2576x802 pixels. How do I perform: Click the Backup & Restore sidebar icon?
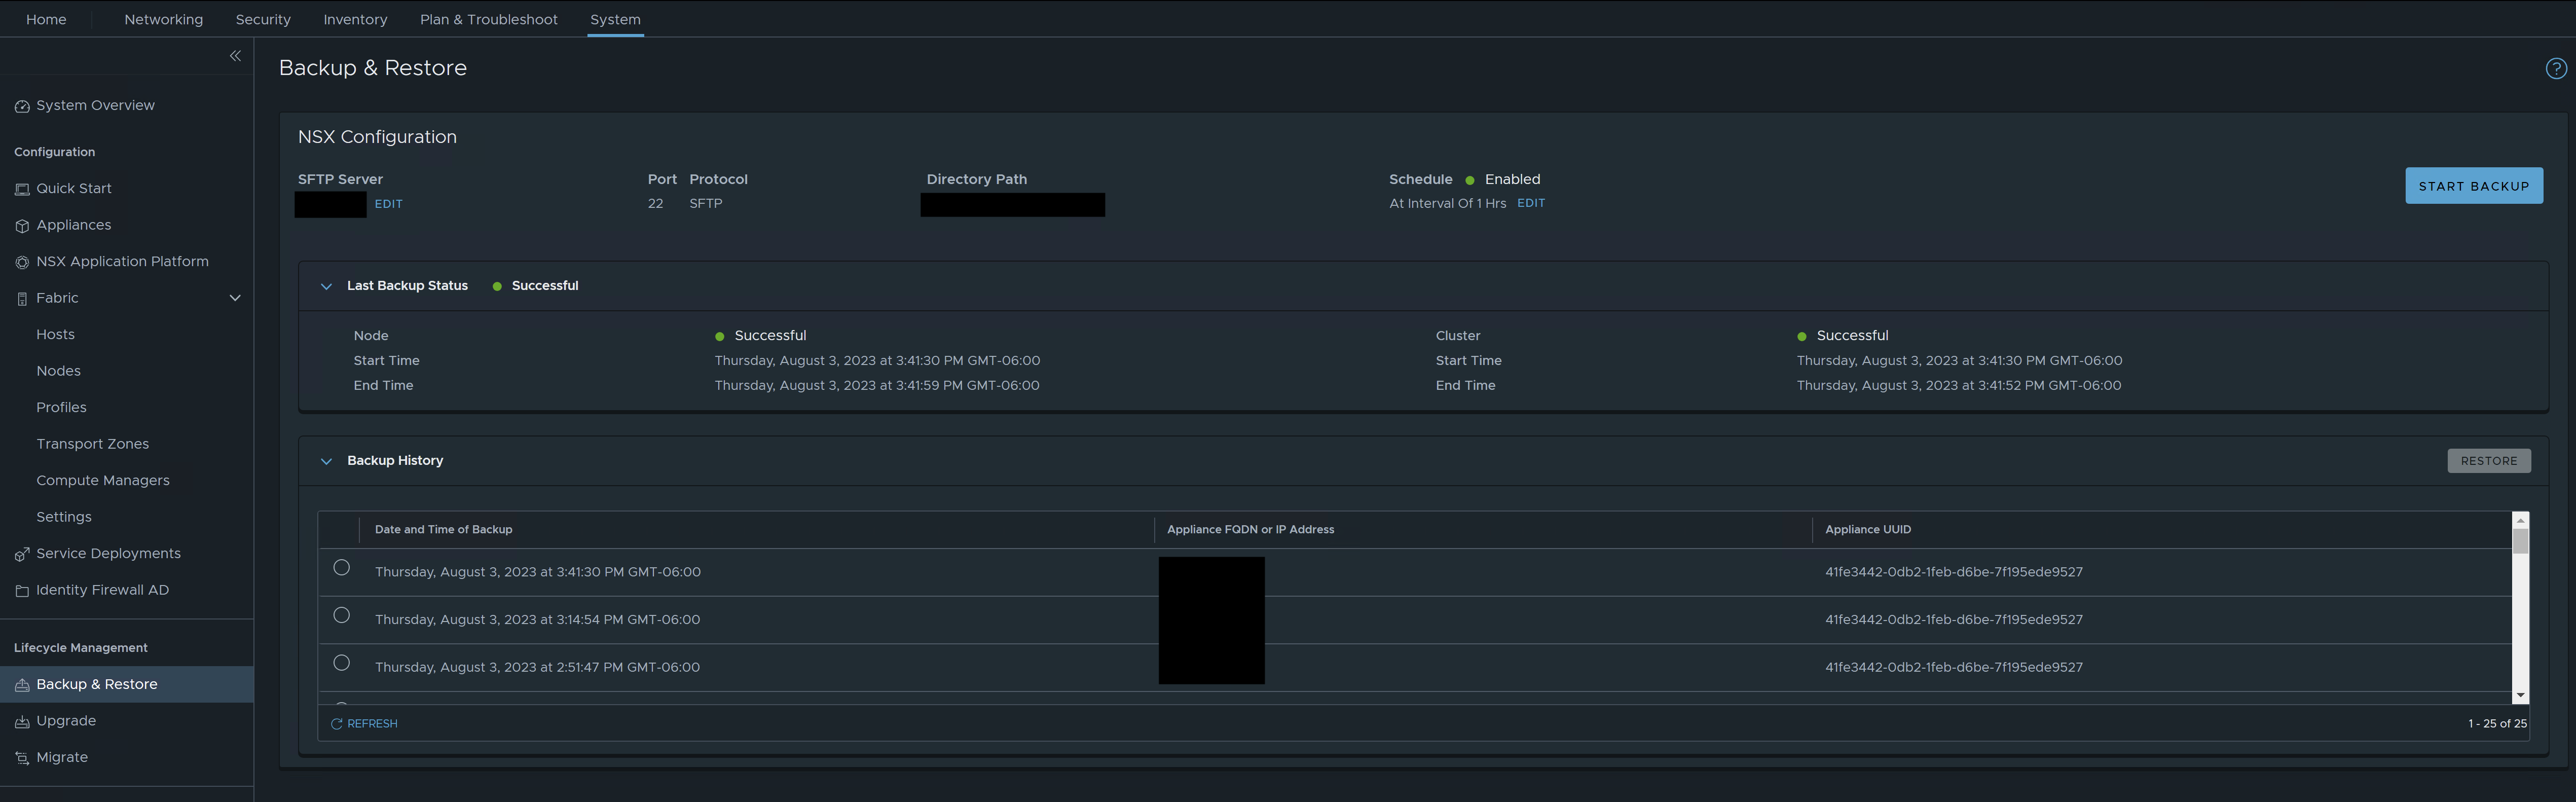click(x=22, y=685)
